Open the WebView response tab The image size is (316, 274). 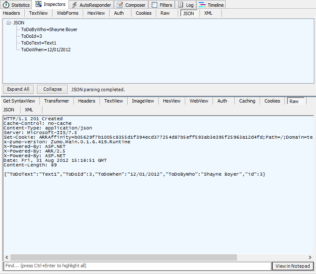click(x=199, y=101)
